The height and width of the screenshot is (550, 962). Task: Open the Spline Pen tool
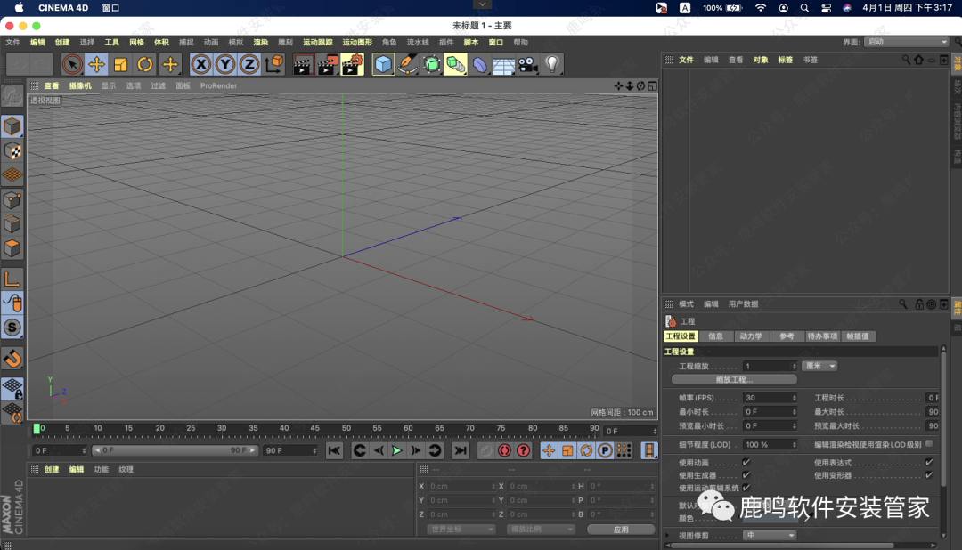(x=408, y=64)
